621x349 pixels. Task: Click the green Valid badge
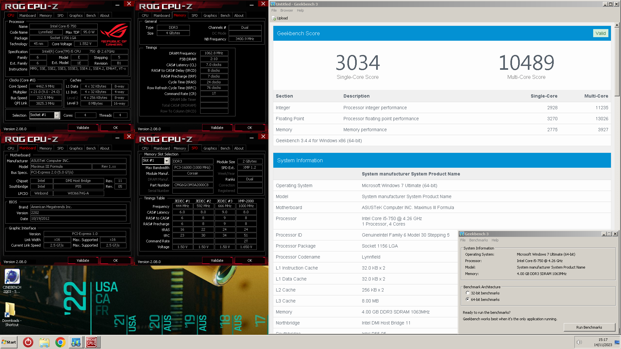601,33
